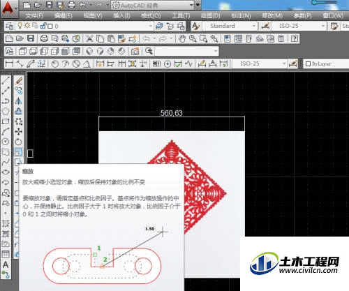Click the Cut scissors icon
349x291 pixels.
click(89, 38)
